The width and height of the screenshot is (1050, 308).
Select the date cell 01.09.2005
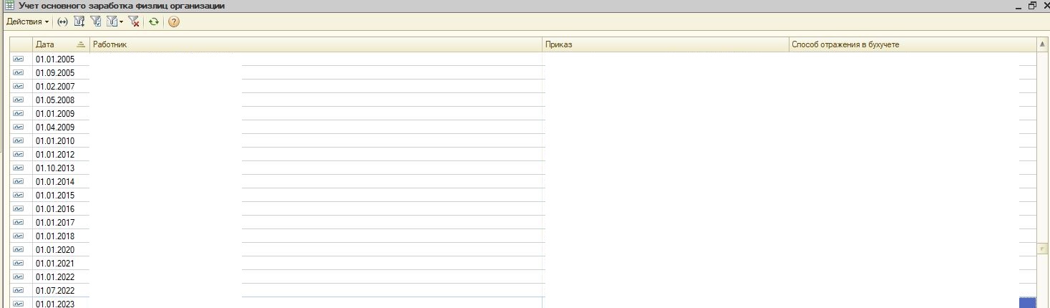coord(61,73)
